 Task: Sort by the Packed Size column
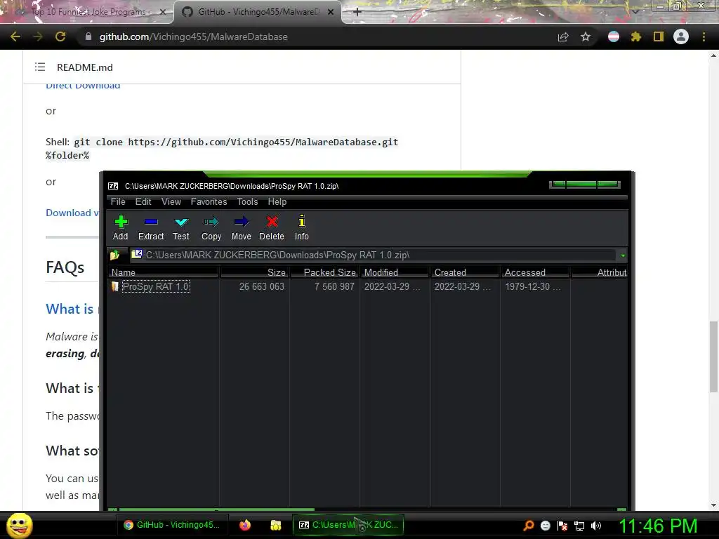click(x=324, y=272)
